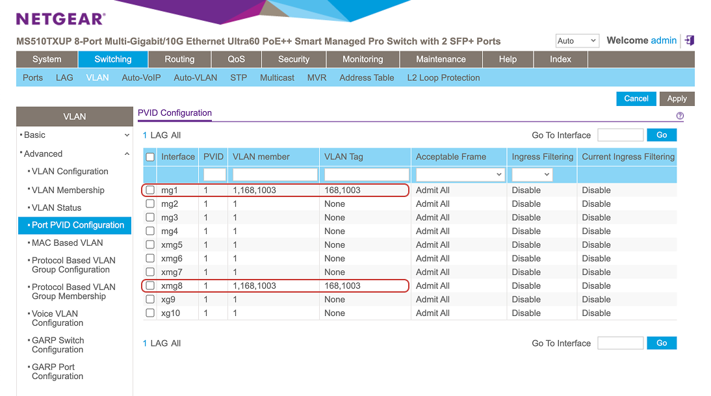Screen dimensions: 711x396
Task: Select the mg3 row checkbox
Action: (150, 217)
